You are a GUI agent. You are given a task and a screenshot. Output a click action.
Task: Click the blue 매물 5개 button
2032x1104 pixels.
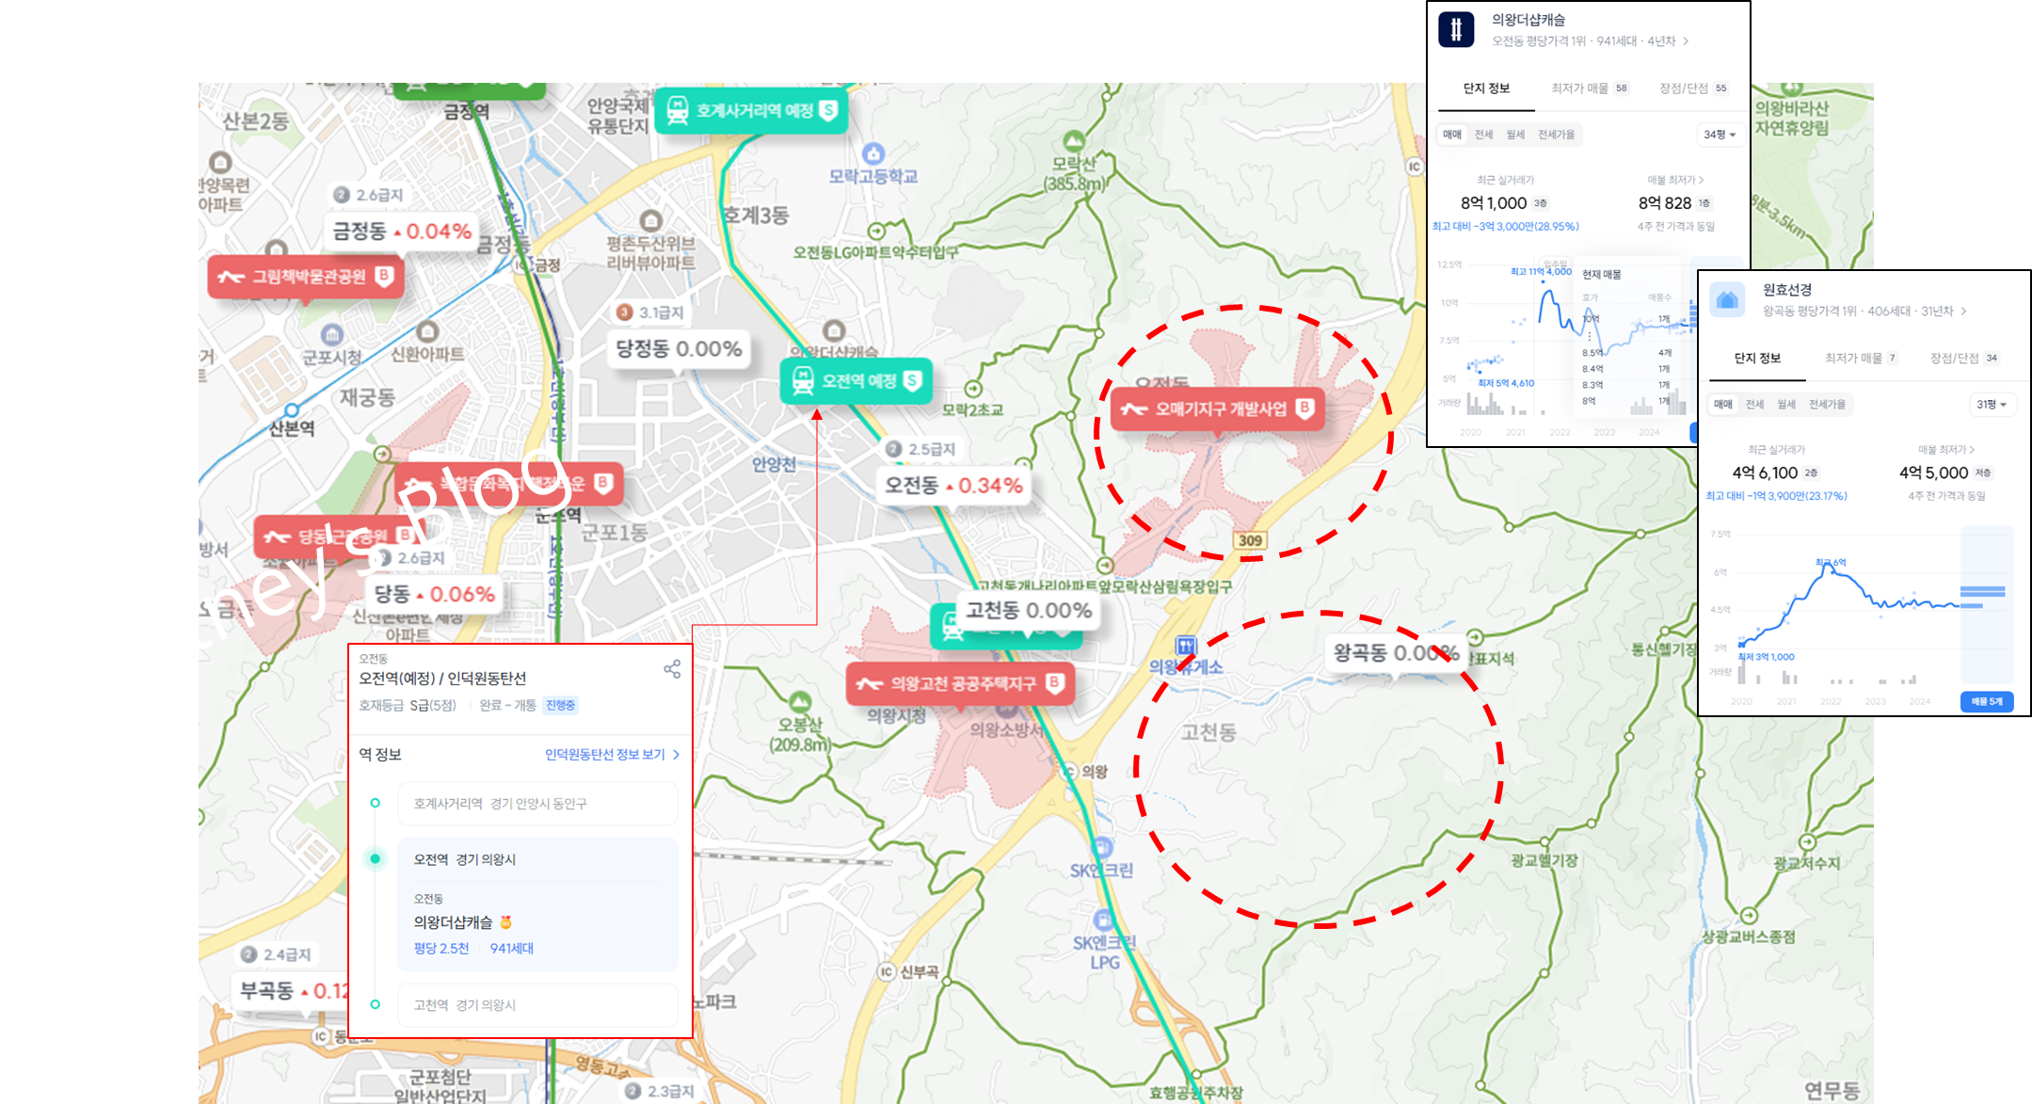click(1987, 701)
